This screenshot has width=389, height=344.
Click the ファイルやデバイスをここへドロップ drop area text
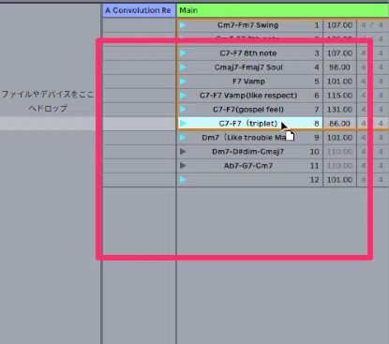click(48, 101)
